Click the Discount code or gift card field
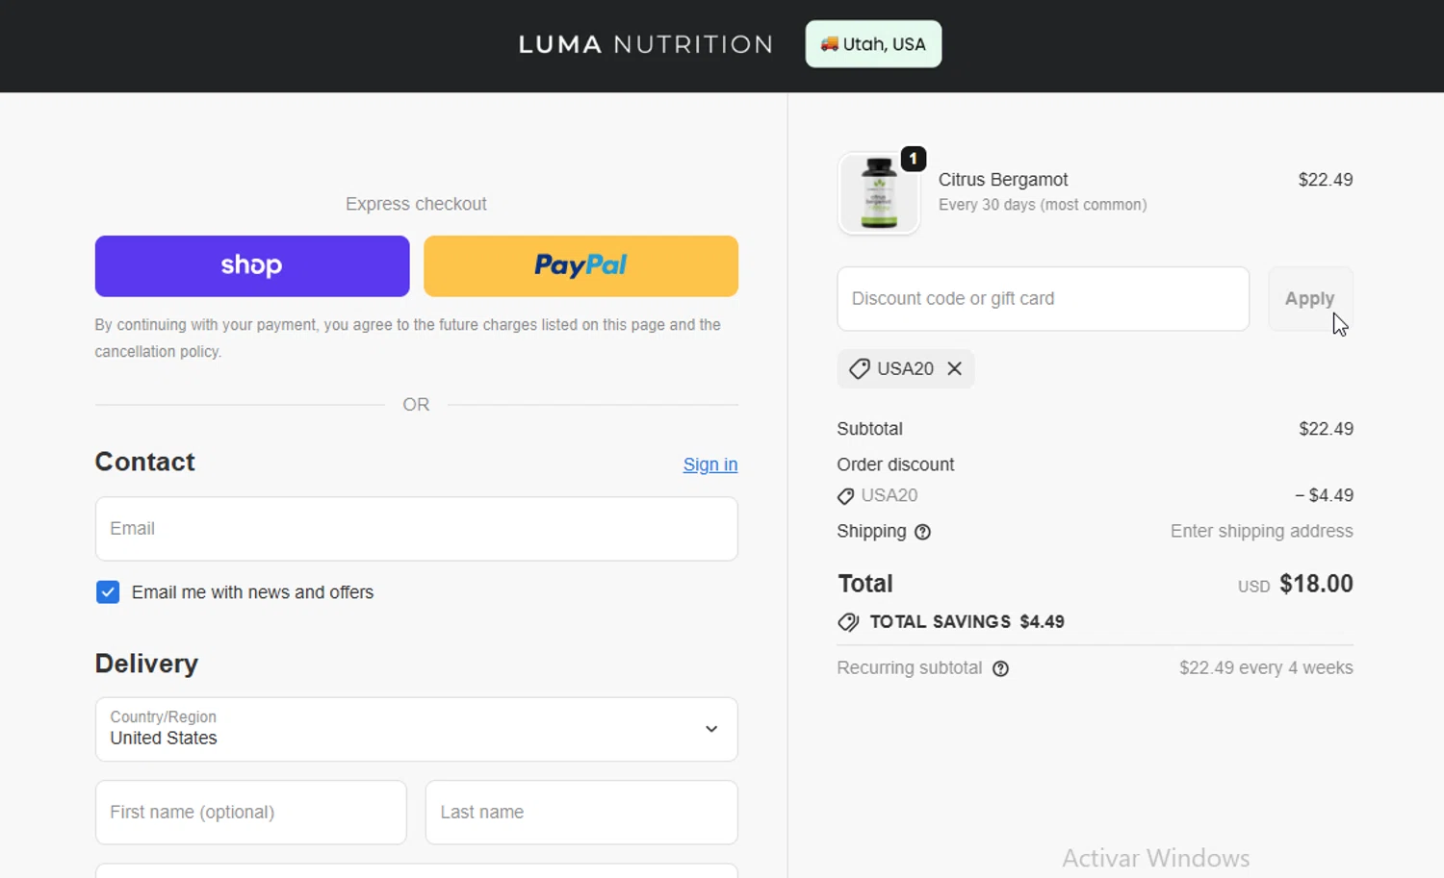Screen dimensions: 1444x878 [x=1043, y=299]
